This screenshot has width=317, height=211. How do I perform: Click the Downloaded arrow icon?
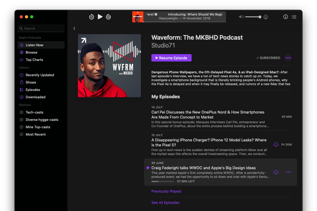(22, 97)
